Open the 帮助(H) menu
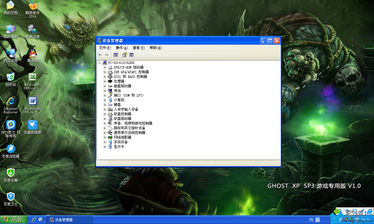Viewport: 374px width, 224px height. [x=156, y=48]
